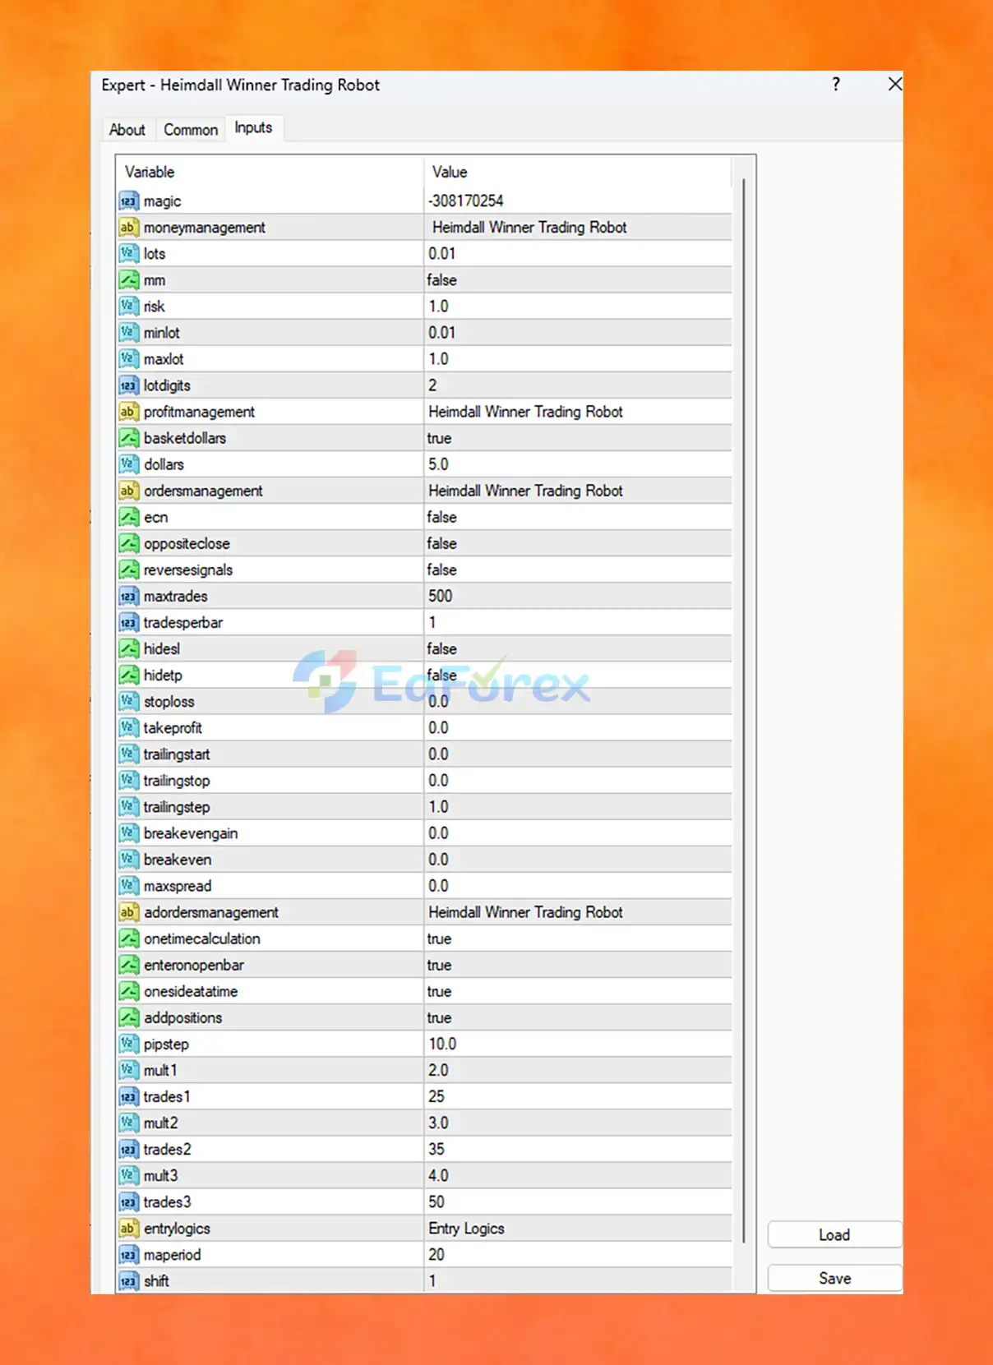The height and width of the screenshot is (1365, 993).
Task: Open the help question mark button
Action: (836, 85)
